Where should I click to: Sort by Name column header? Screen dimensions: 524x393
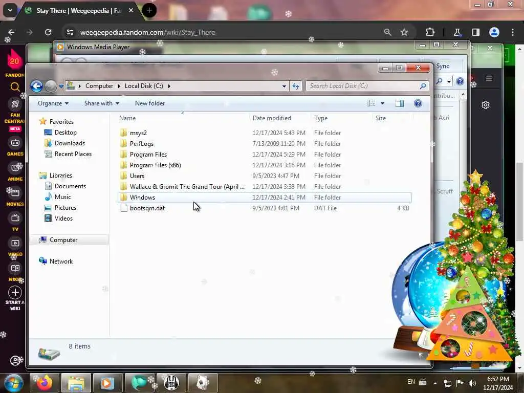(x=127, y=118)
